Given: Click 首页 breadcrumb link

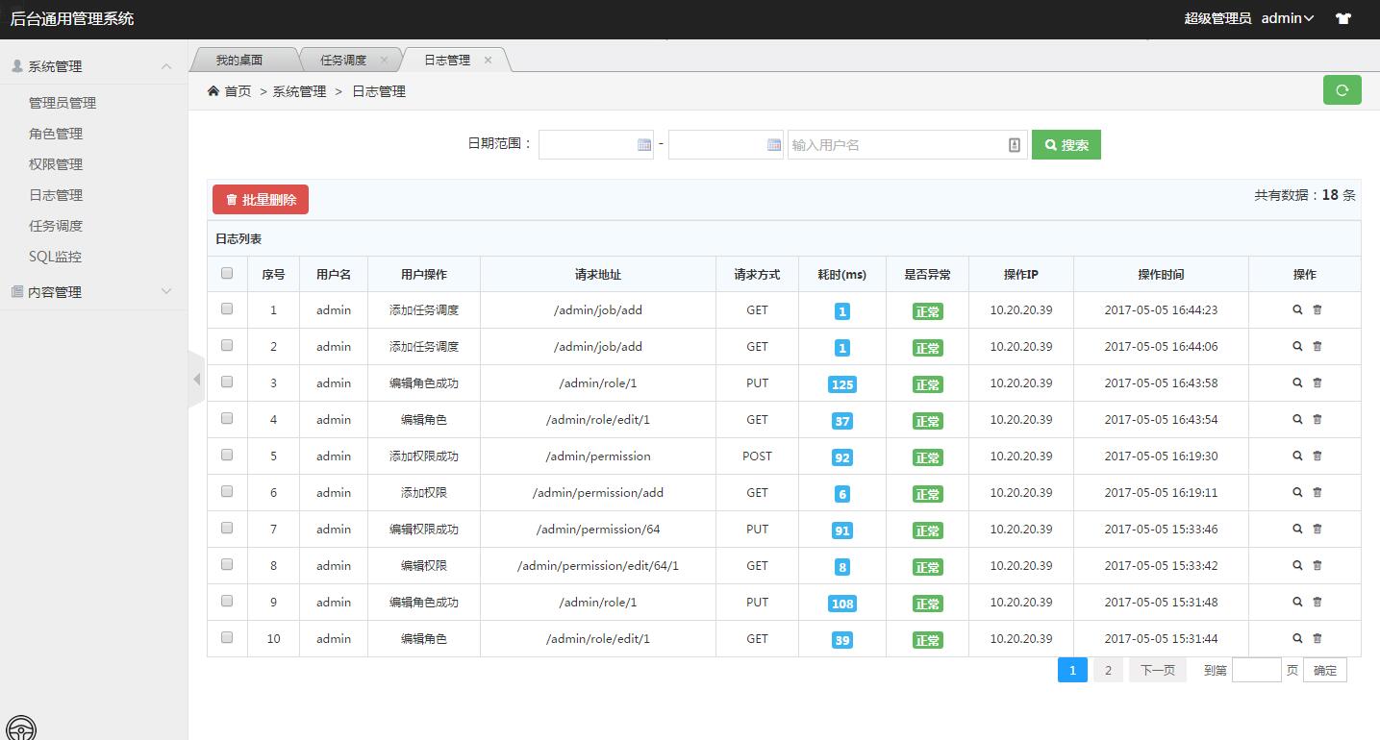Looking at the screenshot, I should click(x=238, y=90).
